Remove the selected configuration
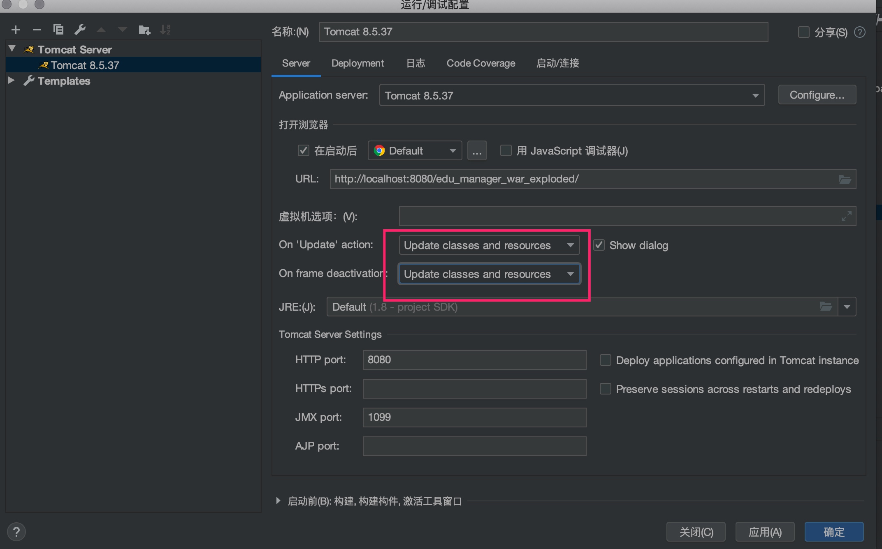The width and height of the screenshot is (882, 549). point(37,30)
